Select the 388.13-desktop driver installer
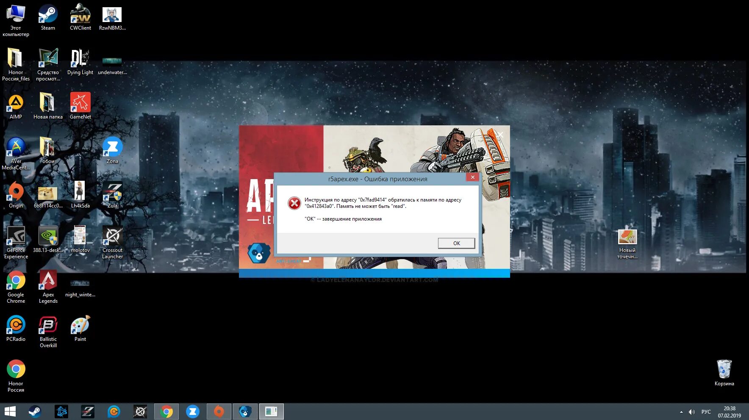The height and width of the screenshot is (420, 749). 48,240
